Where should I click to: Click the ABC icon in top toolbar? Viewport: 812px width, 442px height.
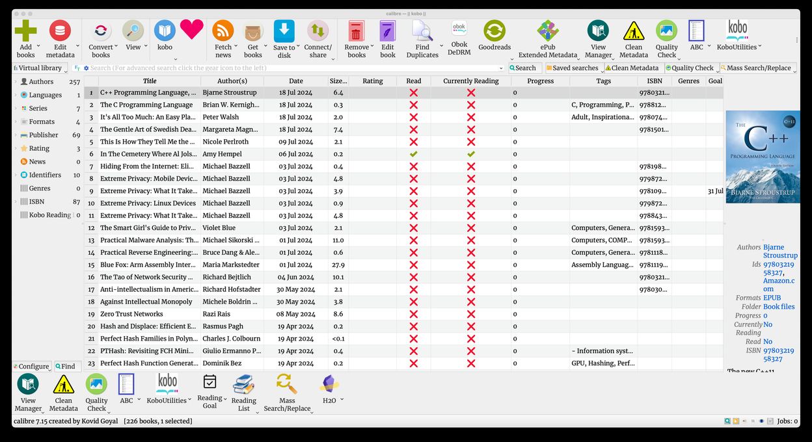pyautogui.click(x=696, y=31)
